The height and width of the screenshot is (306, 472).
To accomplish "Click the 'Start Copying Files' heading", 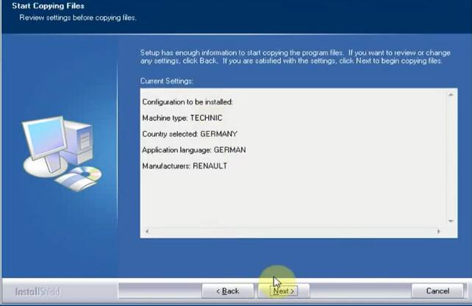I will pyautogui.click(x=48, y=6).
